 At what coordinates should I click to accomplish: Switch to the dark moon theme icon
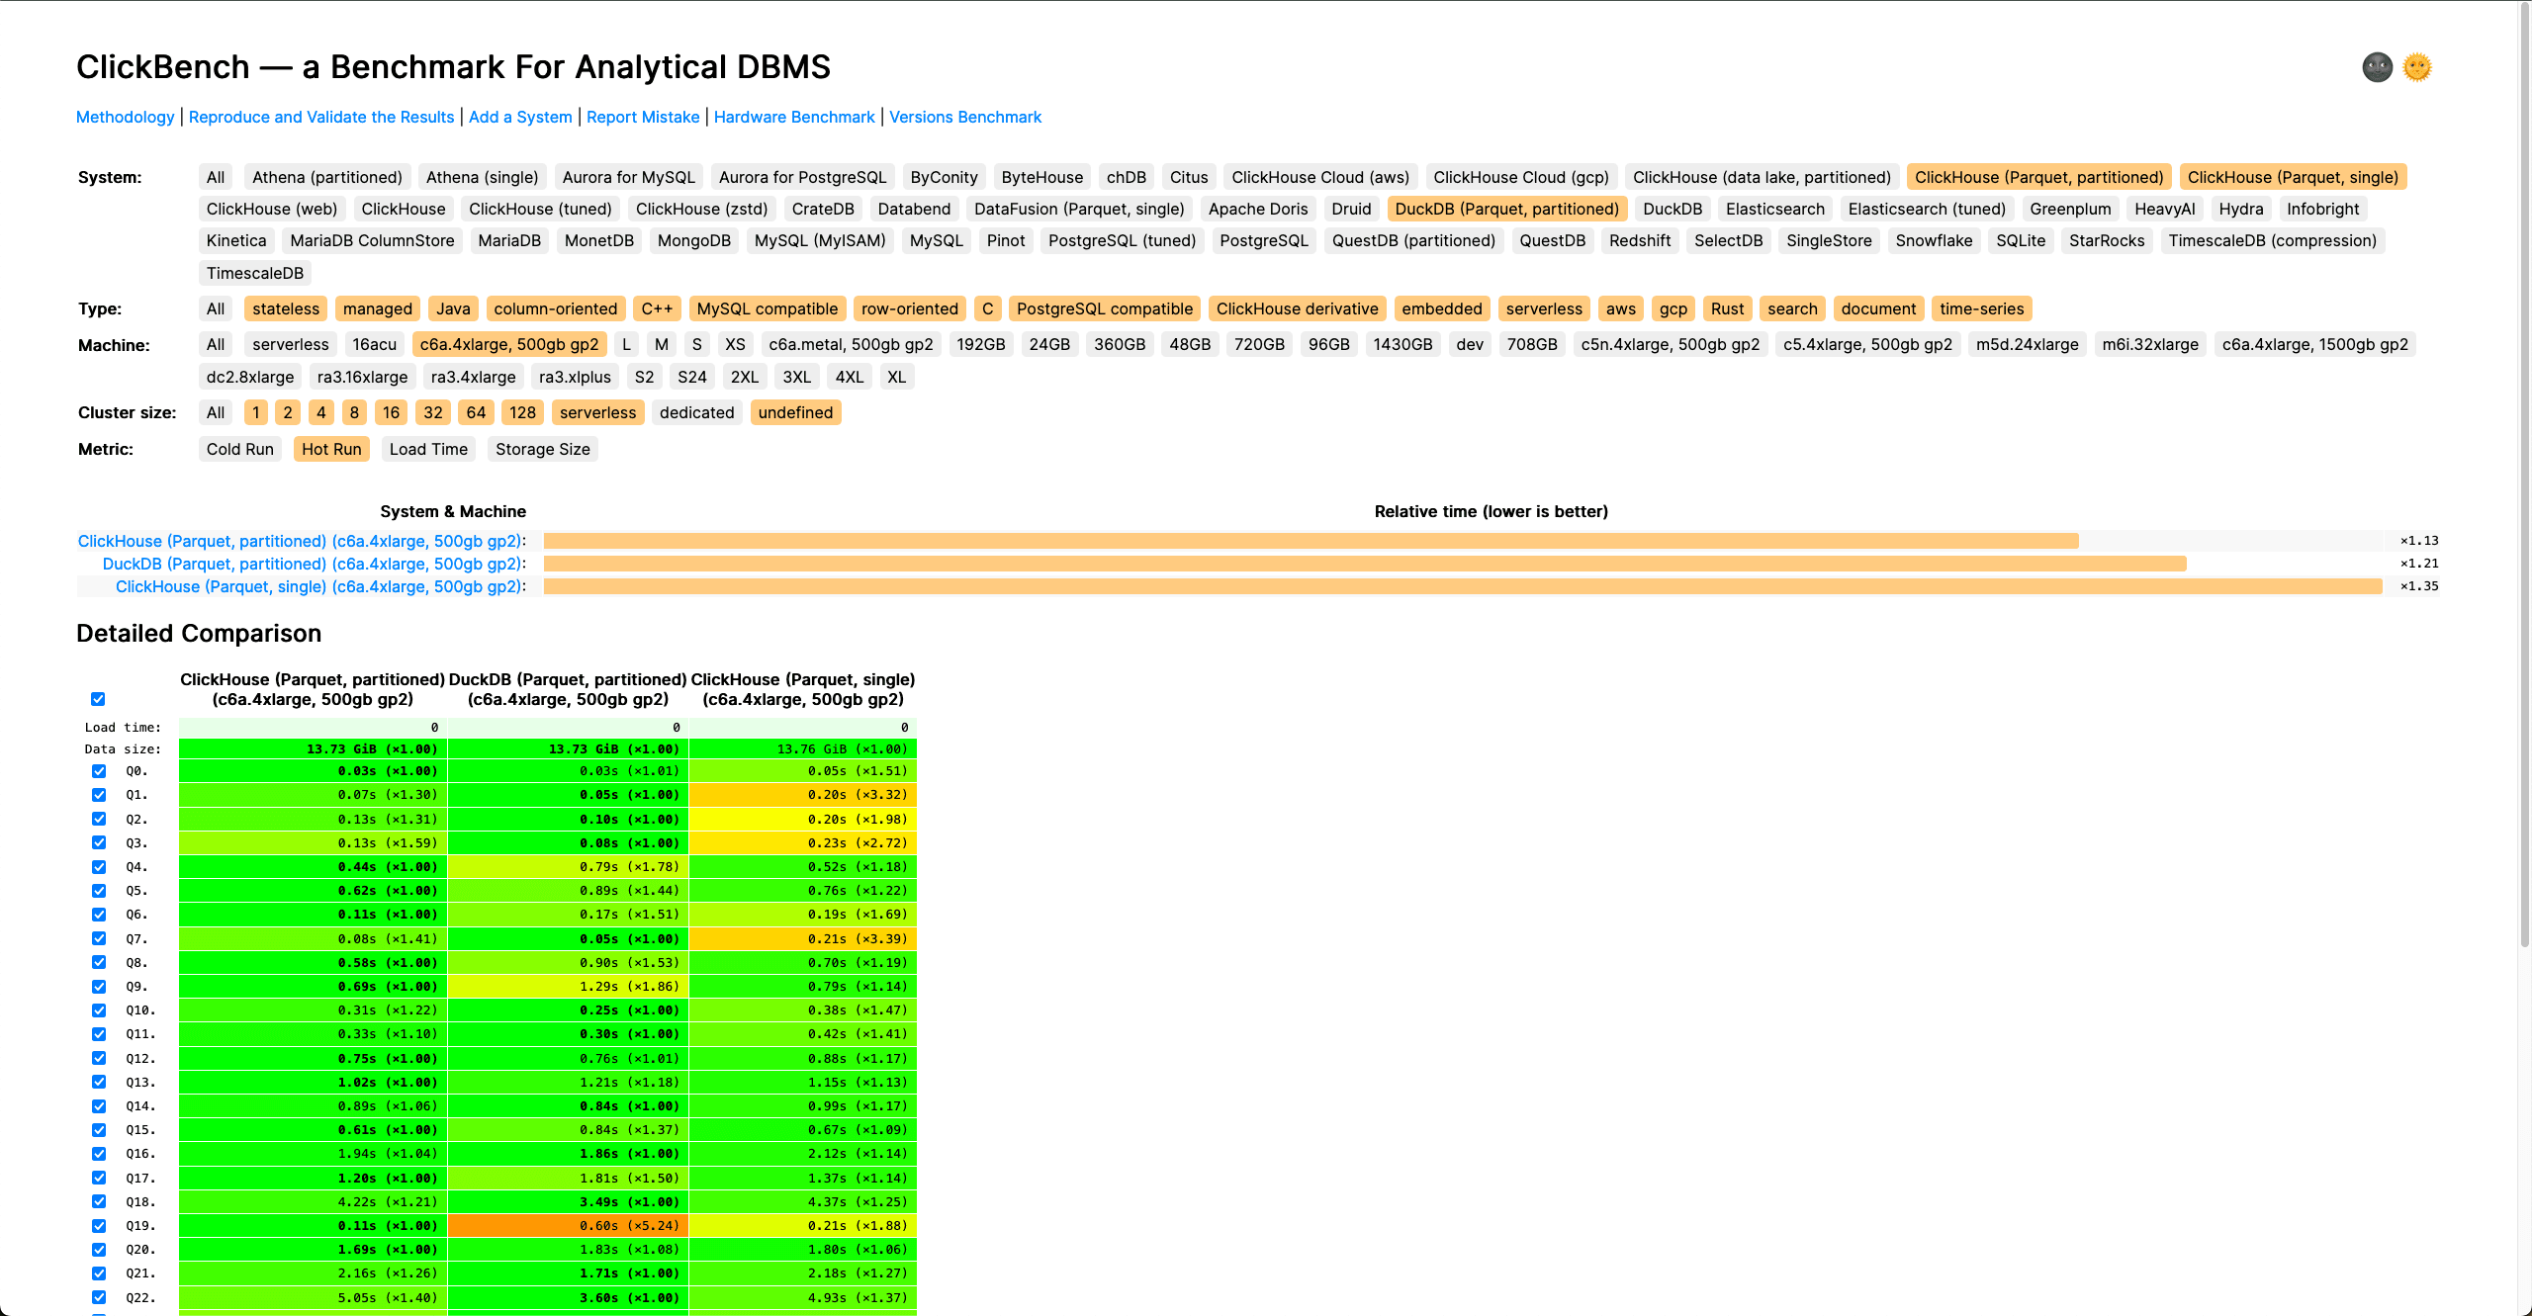point(2377,67)
